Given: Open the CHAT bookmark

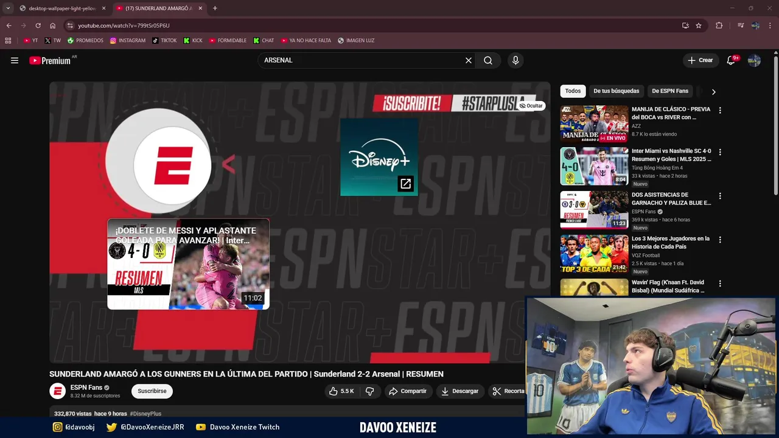Looking at the screenshot, I should tap(264, 41).
